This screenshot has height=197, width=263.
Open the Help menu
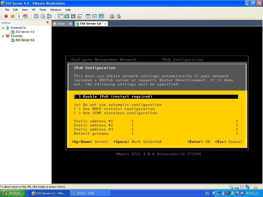(68, 10)
